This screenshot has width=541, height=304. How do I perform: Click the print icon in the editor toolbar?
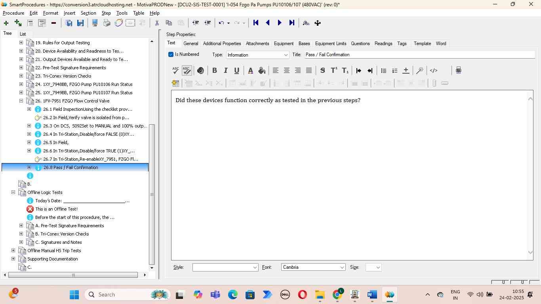tap(458, 70)
